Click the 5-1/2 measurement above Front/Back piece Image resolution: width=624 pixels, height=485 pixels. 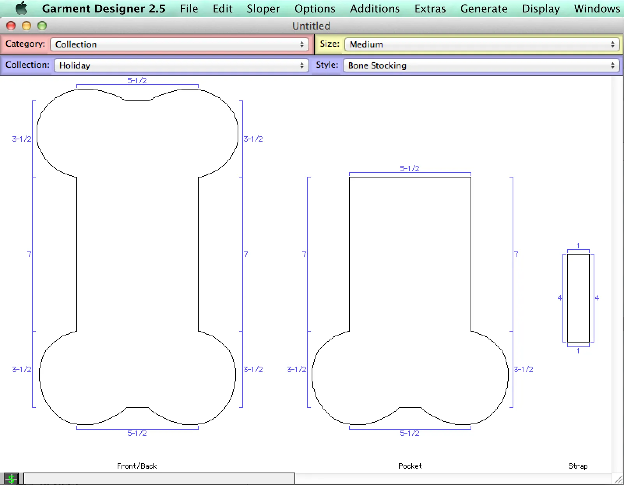tap(137, 81)
